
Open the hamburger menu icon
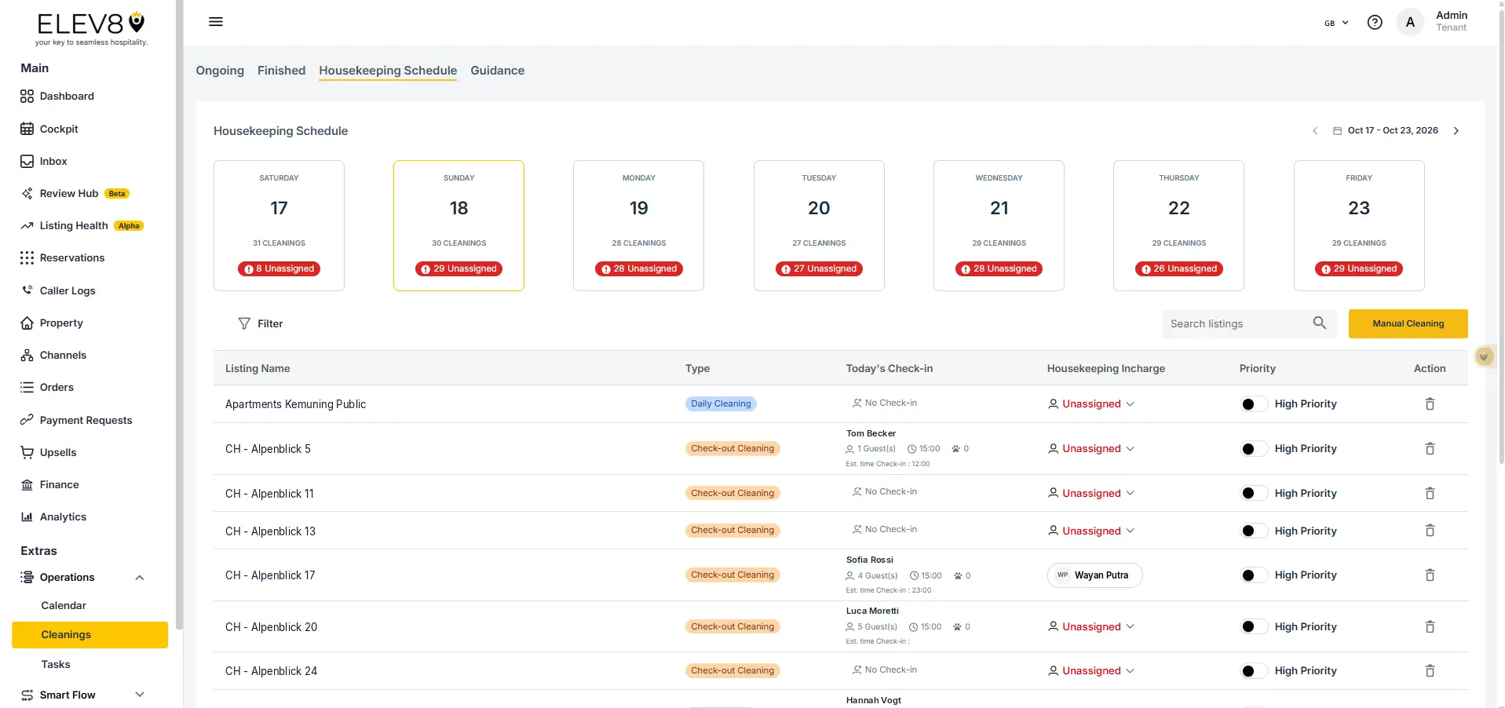(x=216, y=22)
